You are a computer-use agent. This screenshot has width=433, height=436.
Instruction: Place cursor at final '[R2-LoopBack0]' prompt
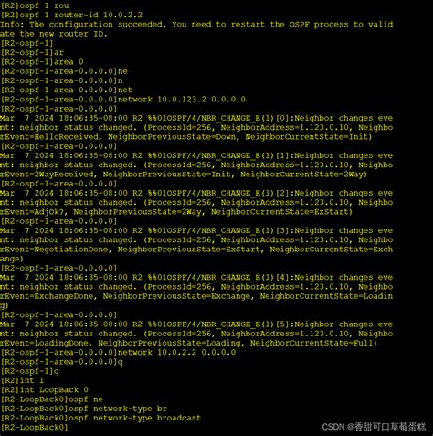coord(35,428)
